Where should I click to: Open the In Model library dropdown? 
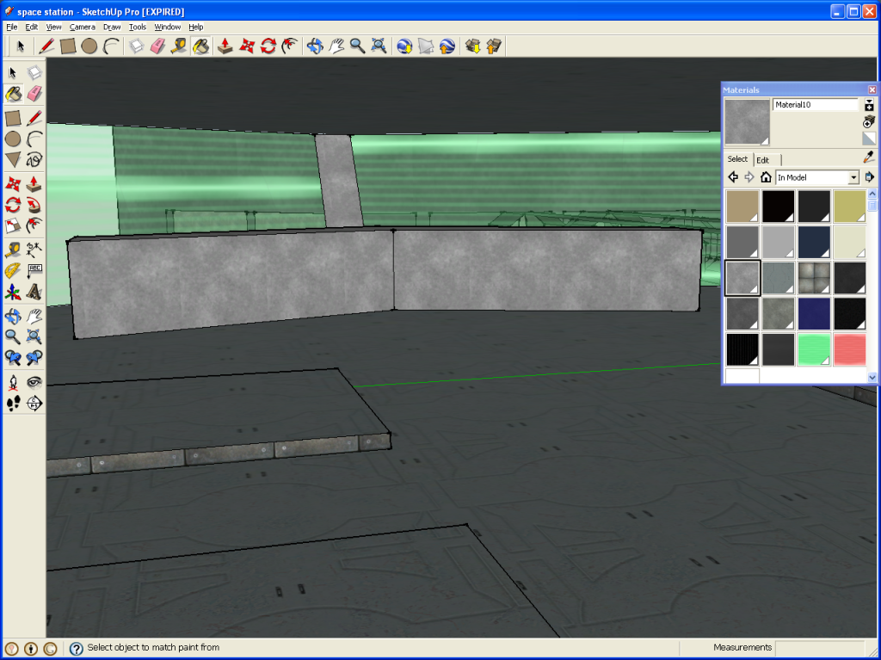[853, 177]
